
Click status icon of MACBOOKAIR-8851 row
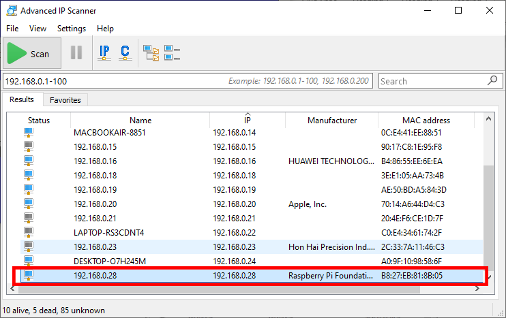[29, 132]
